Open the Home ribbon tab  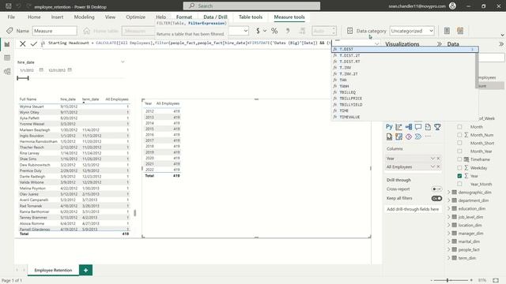click(34, 17)
